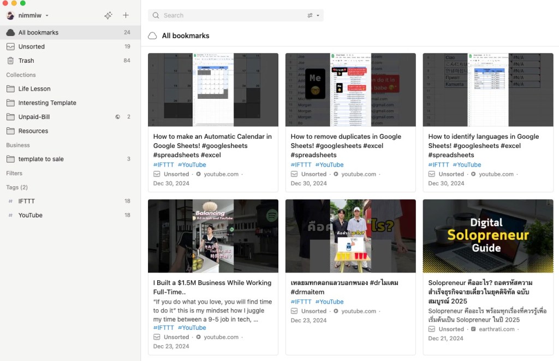Click the hash icon beside IFTTT tag
Screen dimensions: 559x361
coord(10,201)
